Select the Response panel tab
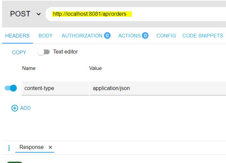Viewport: 226px width, 163px height. tap(32, 147)
